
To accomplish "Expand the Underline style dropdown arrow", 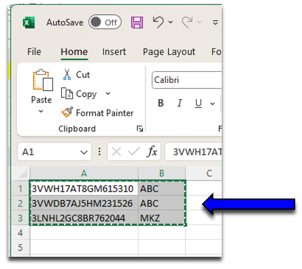I will (212, 104).
